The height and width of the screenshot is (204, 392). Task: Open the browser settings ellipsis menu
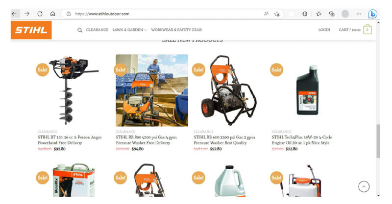[x=359, y=14]
